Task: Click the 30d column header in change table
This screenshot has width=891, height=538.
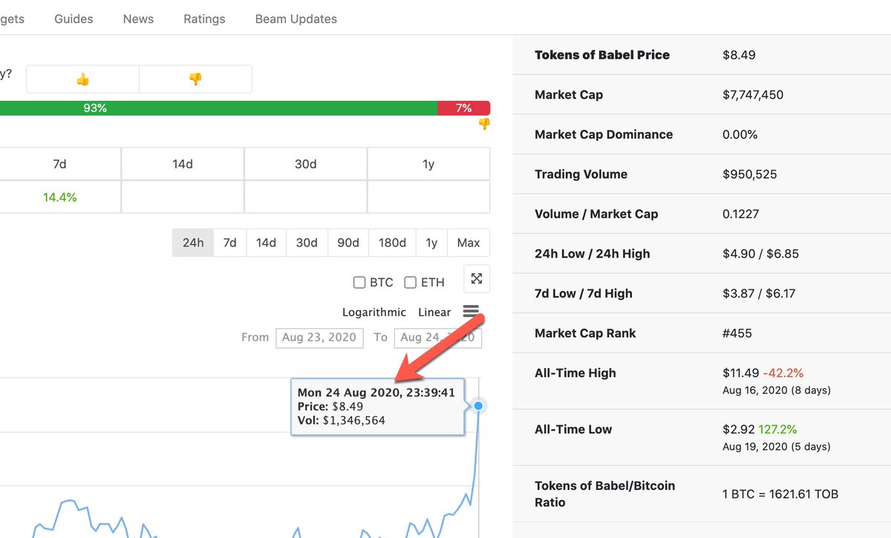Action: [306, 164]
